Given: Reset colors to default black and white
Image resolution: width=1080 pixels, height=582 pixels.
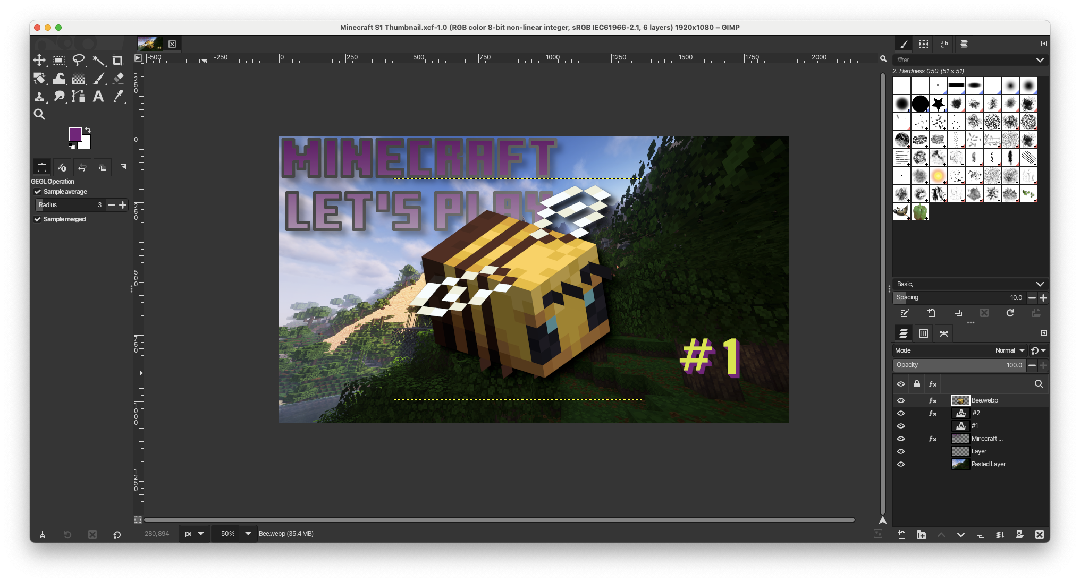Looking at the screenshot, I should pyautogui.click(x=72, y=146).
